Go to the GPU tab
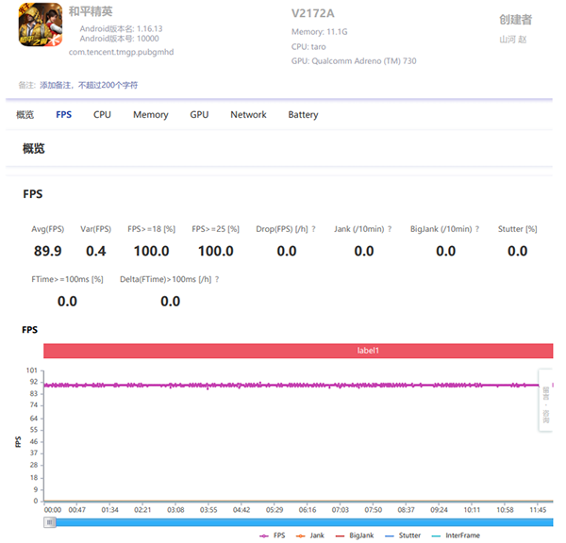566x543 pixels. click(199, 115)
